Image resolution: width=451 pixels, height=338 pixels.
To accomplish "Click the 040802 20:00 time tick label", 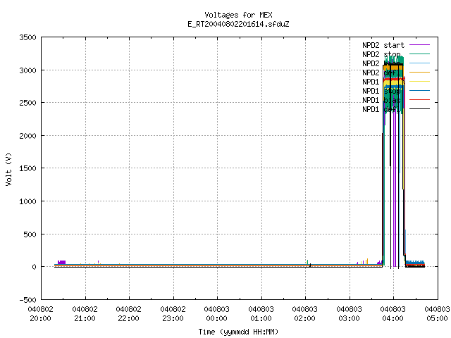I will 41,314.
